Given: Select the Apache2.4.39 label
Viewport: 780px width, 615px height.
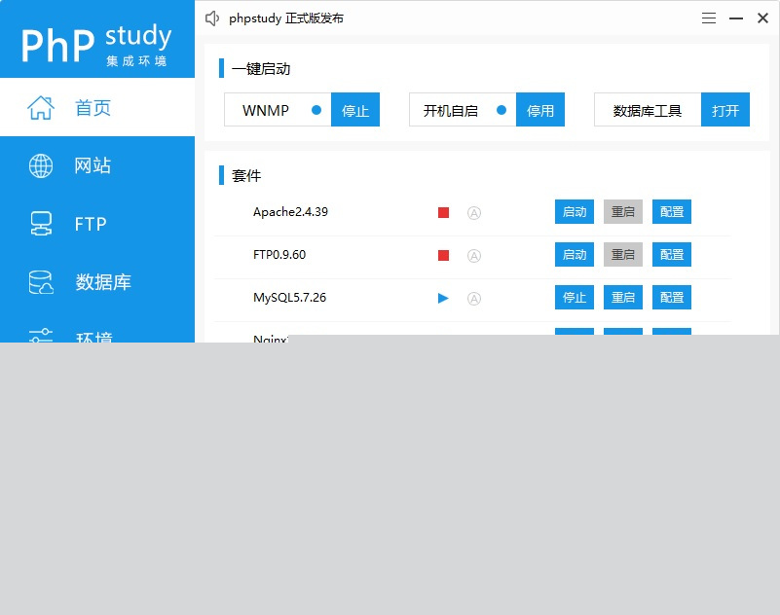Looking at the screenshot, I should click(290, 212).
